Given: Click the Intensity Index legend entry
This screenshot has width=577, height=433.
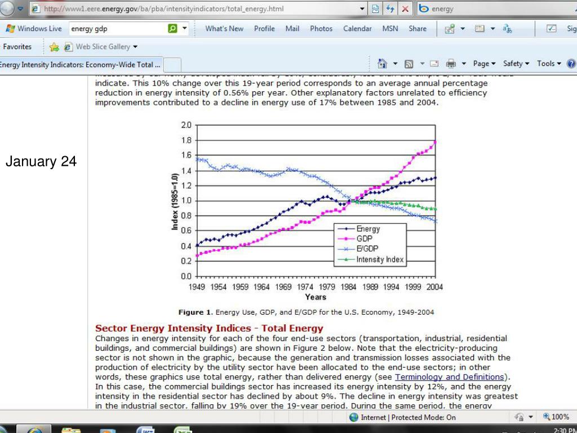Looking at the screenshot, I should coord(371,259).
